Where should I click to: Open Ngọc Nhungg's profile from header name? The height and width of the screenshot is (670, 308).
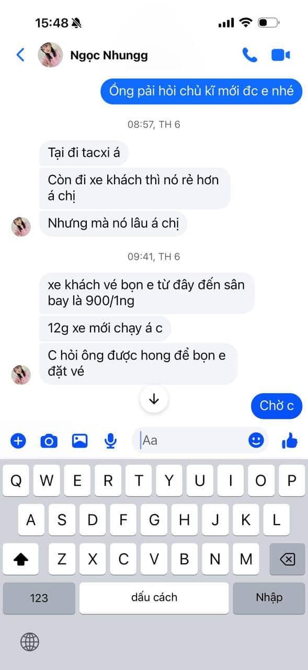pyautogui.click(x=109, y=55)
